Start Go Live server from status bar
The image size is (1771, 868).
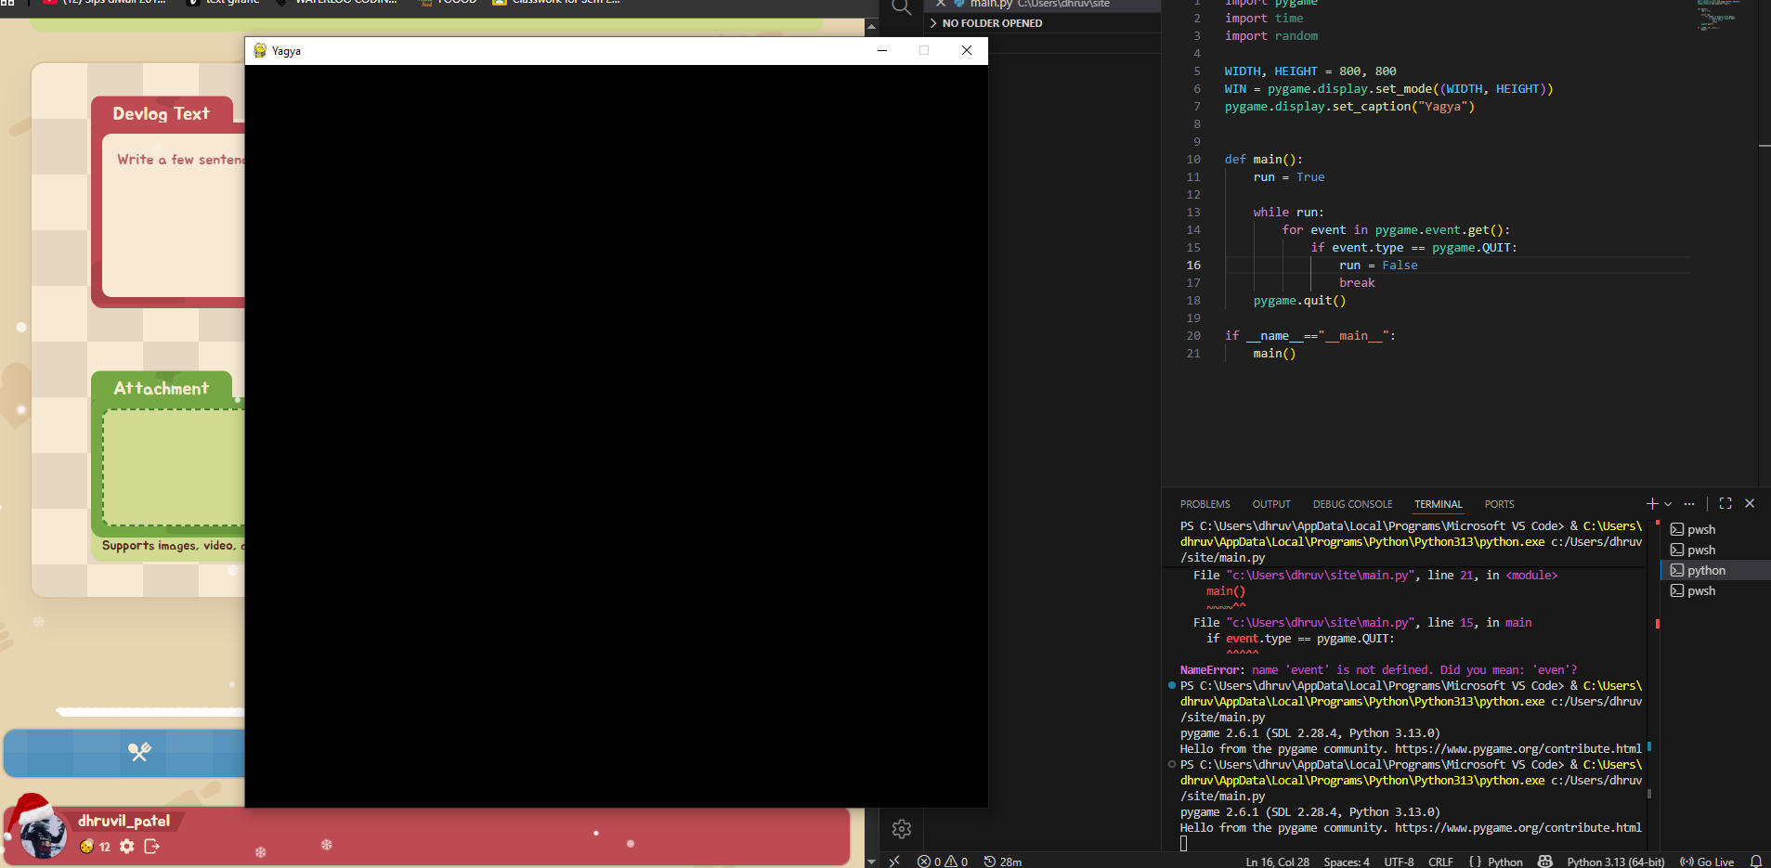click(x=1707, y=862)
